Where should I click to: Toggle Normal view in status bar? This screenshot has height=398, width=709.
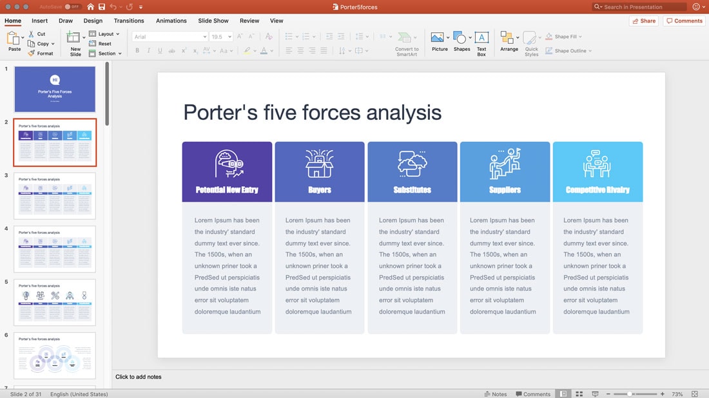click(x=563, y=393)
